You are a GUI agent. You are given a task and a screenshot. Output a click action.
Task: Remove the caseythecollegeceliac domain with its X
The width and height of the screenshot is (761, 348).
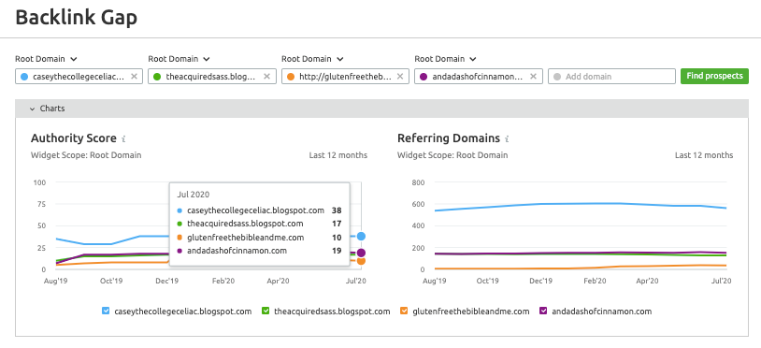tap(134, 76)
